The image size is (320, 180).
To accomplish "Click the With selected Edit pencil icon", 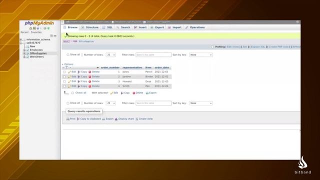I will click(111, 93).
